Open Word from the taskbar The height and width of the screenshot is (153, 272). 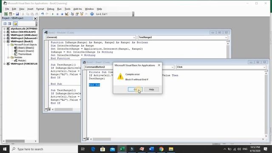(151, 149)
